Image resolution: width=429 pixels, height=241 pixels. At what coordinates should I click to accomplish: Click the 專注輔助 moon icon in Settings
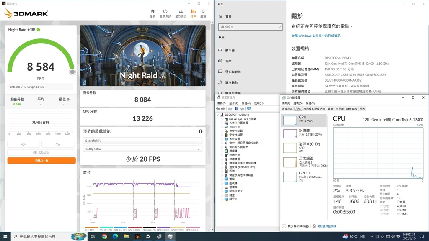(220, 82)
